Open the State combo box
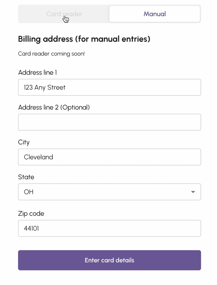The width and height of the screenshot is (217, 285). [109, 192]
